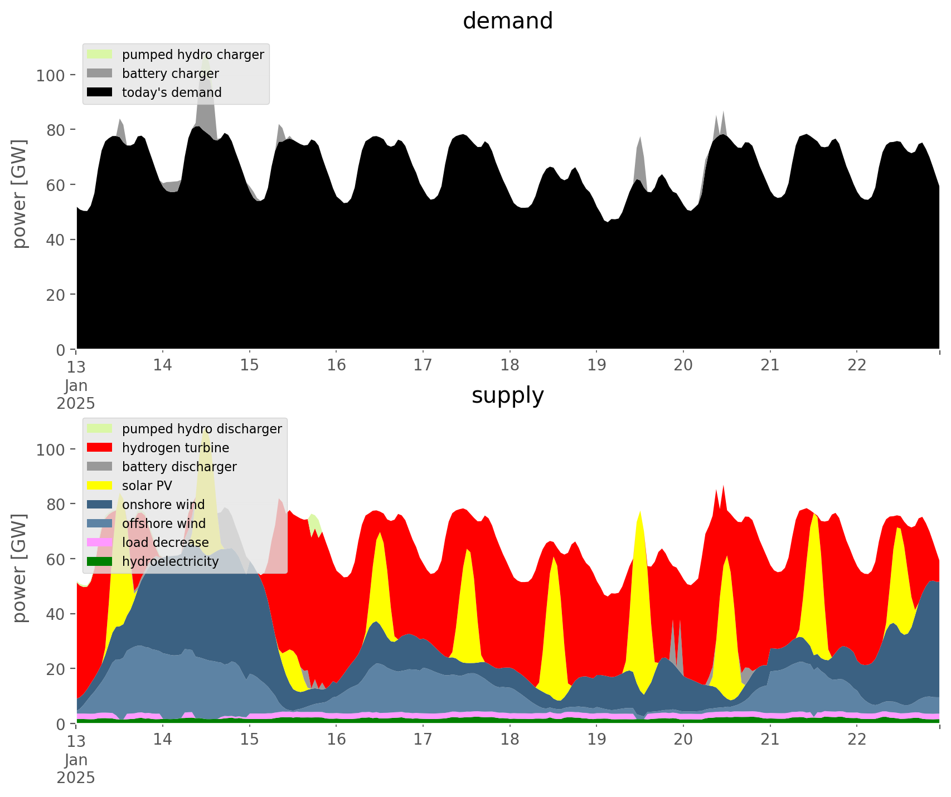
Task: Select the 'hydroelectricity' legend label
Action: click(x=171, y=562)
